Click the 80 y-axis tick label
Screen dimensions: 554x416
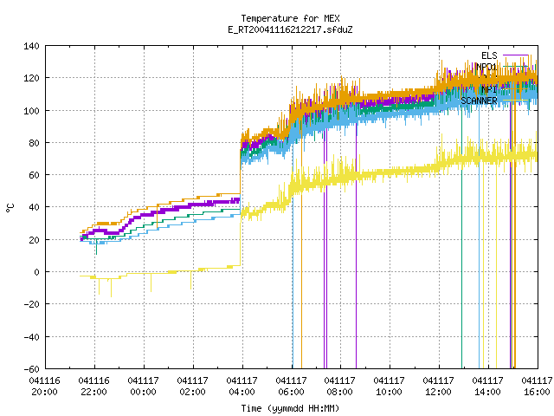pyautogui.click(x=34, y=143)
